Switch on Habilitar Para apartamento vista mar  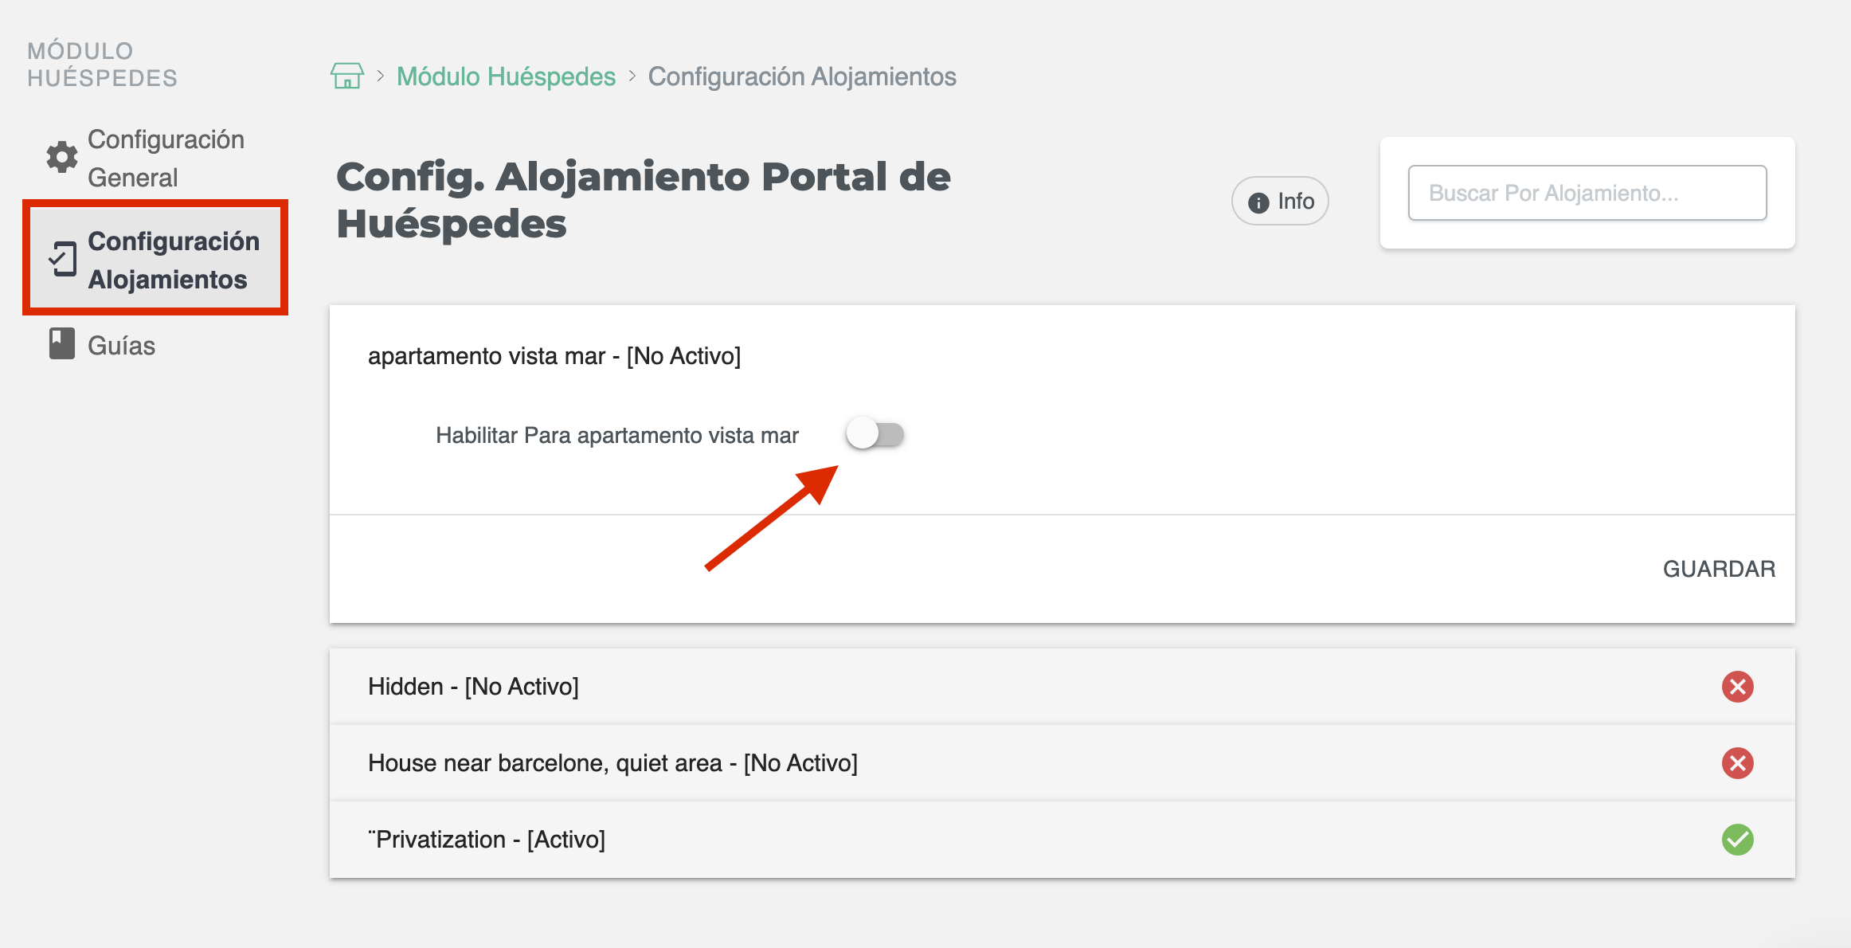pos(875,435)
